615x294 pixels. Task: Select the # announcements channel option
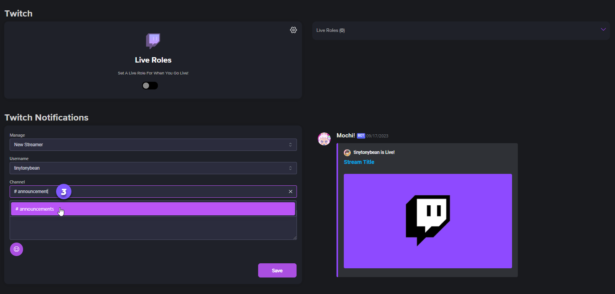pos(153,209)
